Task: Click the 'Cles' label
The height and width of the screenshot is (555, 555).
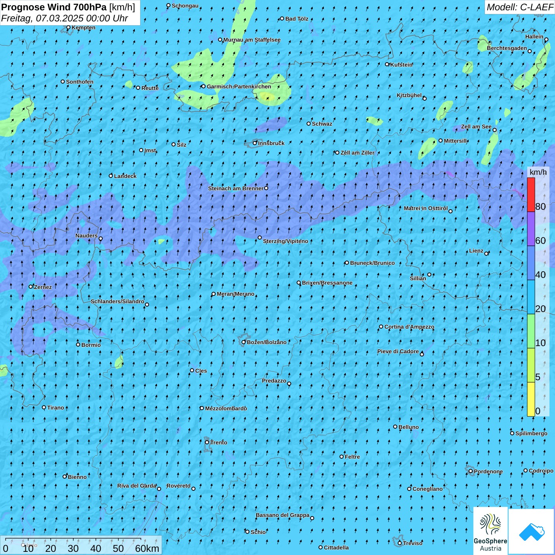Action: point(201,371)
